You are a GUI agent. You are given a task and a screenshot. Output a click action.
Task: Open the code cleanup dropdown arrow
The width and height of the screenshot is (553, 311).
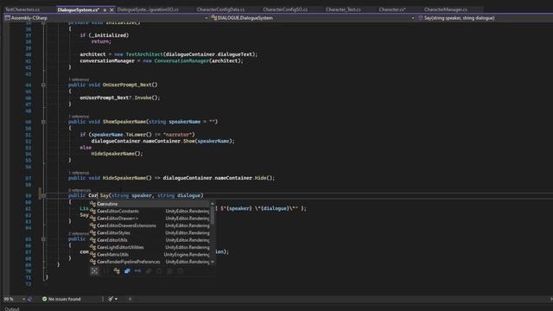click(x=116, y=299)
